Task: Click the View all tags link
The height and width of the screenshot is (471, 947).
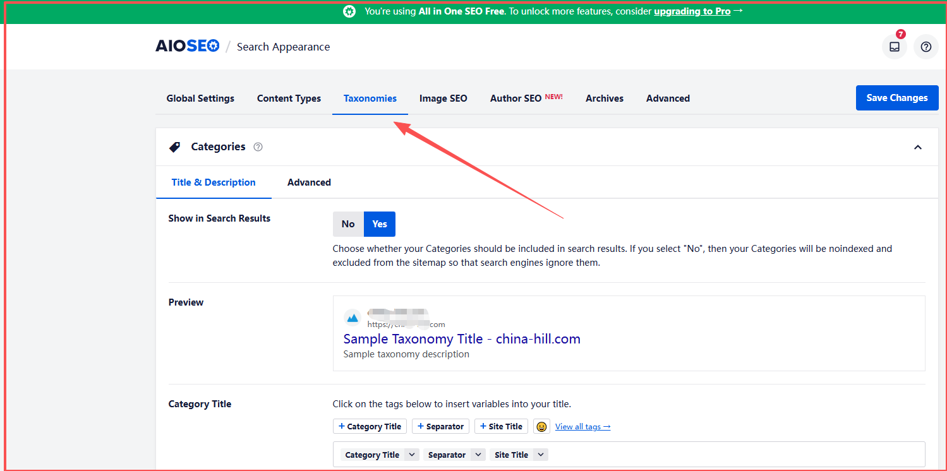Action: 582,427
